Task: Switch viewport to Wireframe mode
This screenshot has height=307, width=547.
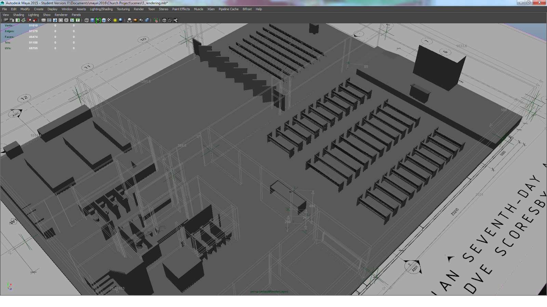Action: (86, 20)
